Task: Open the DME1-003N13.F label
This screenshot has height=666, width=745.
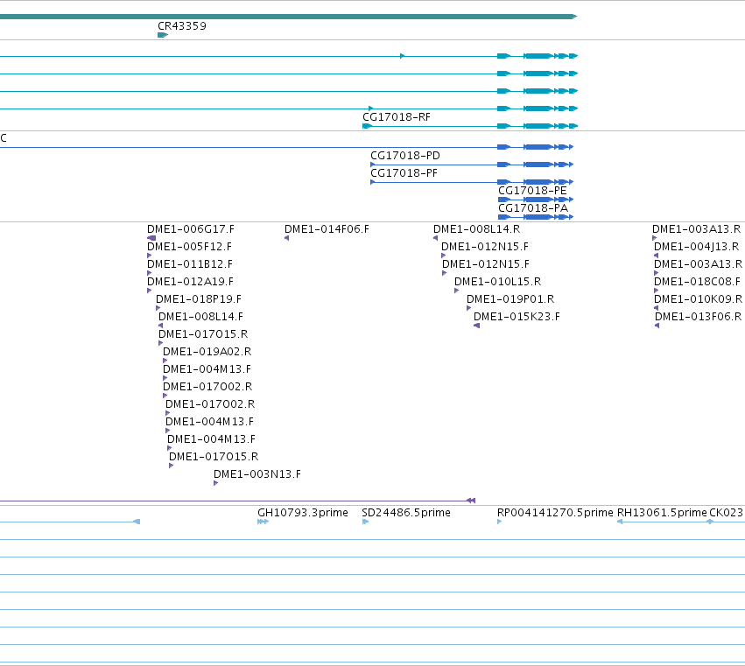Action: [257, 474]
